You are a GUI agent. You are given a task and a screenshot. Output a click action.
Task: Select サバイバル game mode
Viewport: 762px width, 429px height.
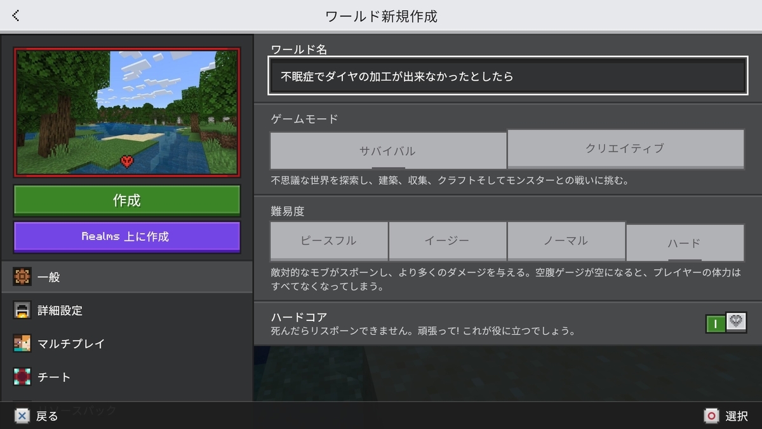point(388,151)
